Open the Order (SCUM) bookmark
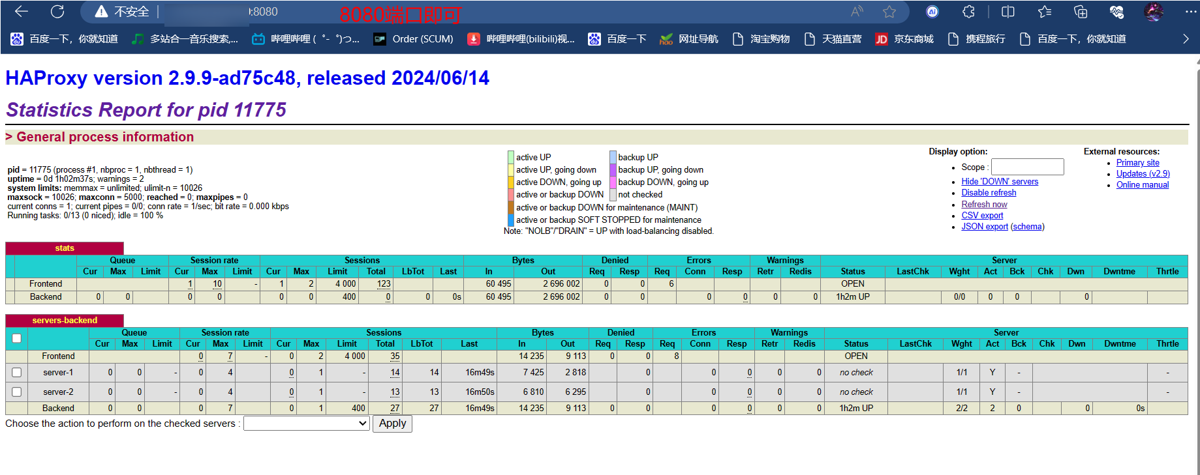This screenshot has height=475, width=1200. [x=413, y=39]
